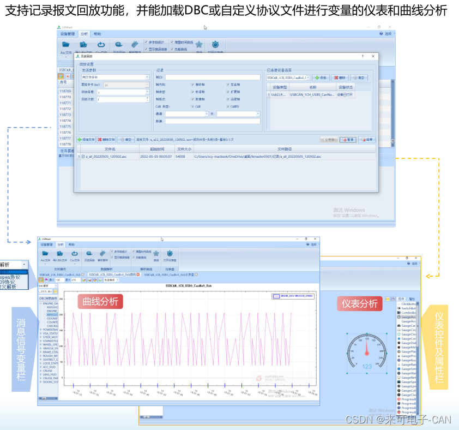Collapse ENGINE_DA message tree node
This screenshot has width=459, height=430.
(41, 303)
